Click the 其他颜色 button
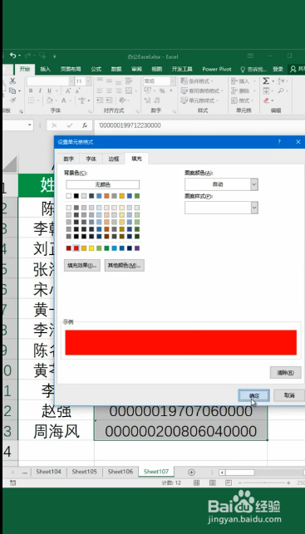 tap(125, 265)
